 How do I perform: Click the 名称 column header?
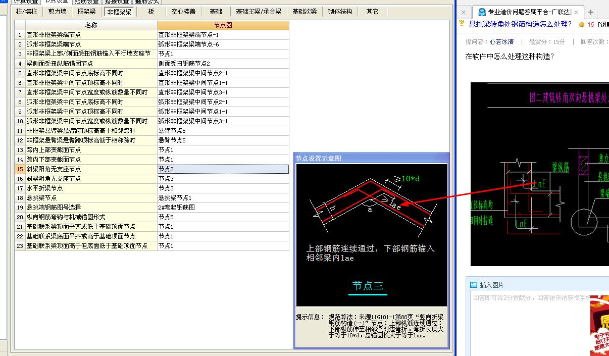[91, 25]
